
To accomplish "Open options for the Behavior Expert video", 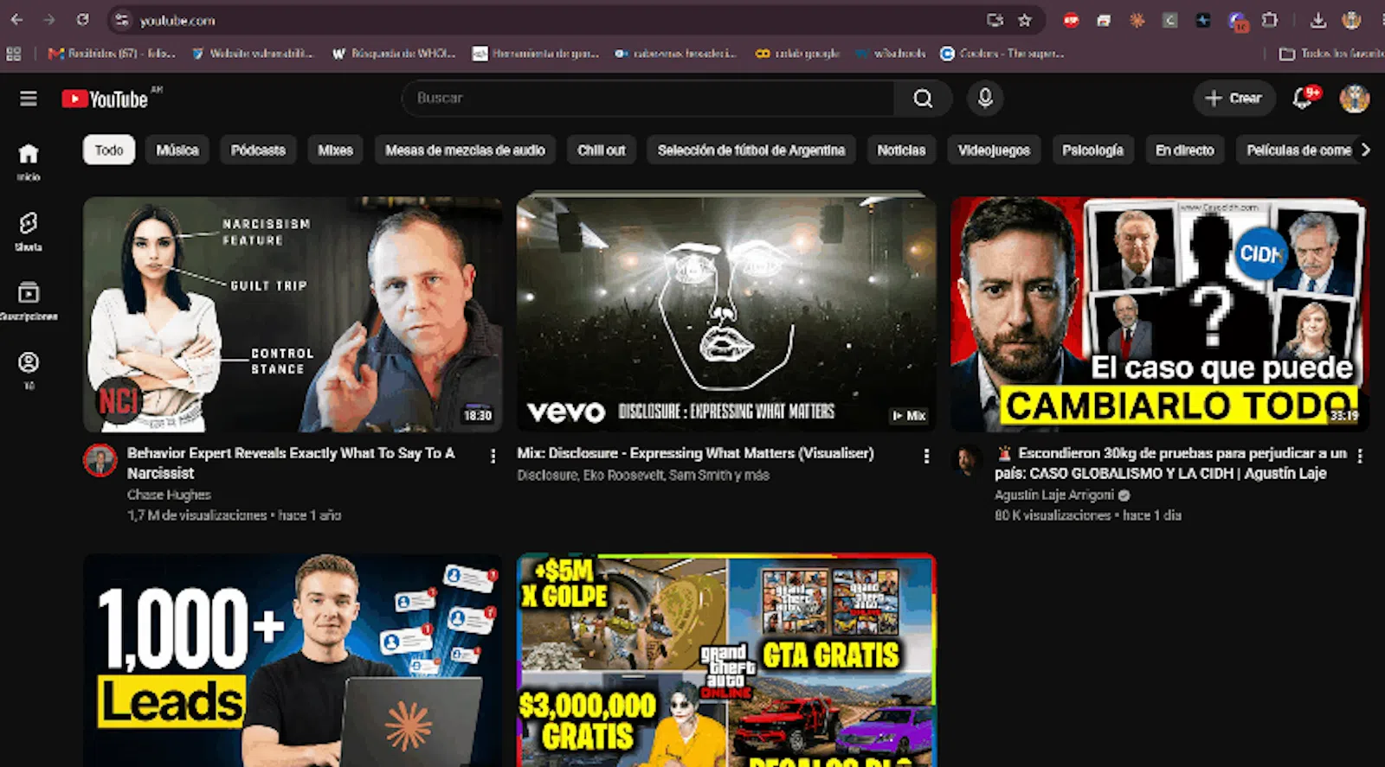I will [x=493, y=456].
